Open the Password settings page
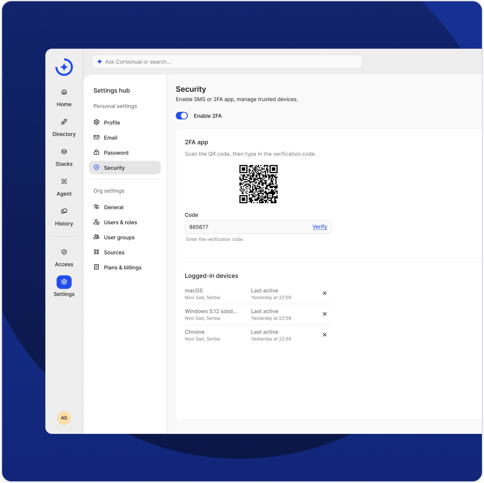The width and height of the screenshot is (484, 483). point(116,153)
